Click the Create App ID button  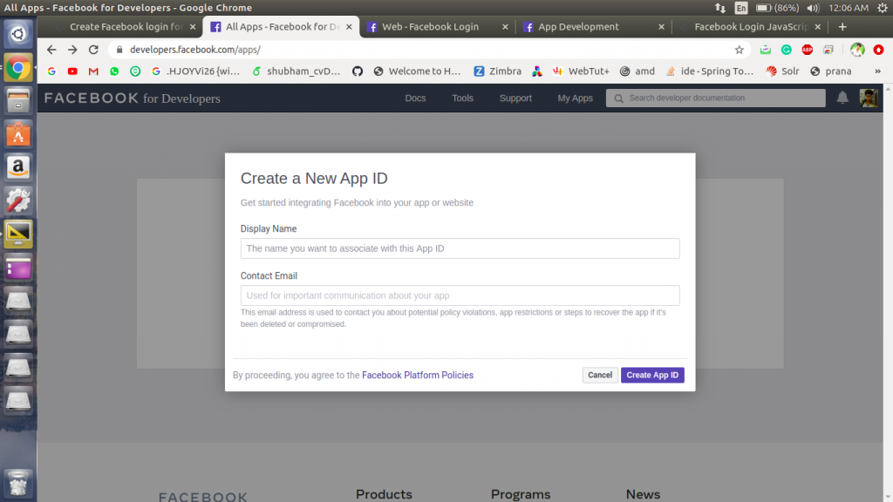click(652, 375)
